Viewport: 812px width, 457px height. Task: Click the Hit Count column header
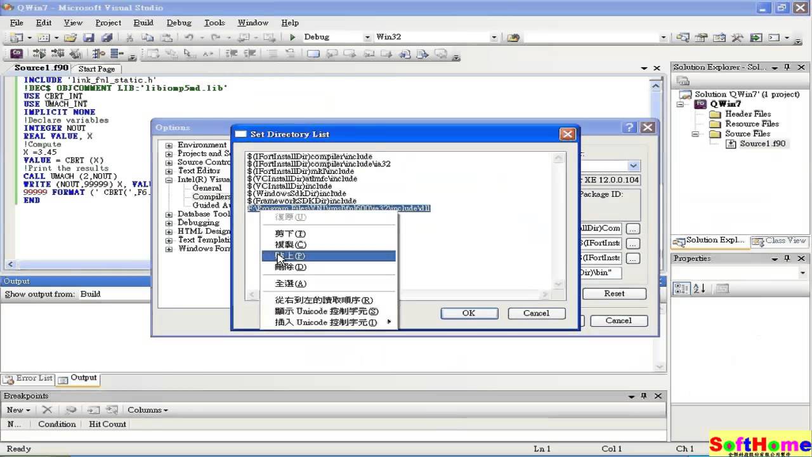tap(107, 424)
